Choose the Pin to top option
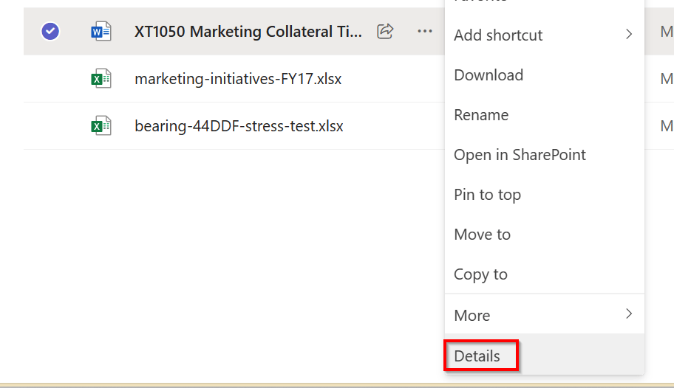This screenshot has height=388, width=674. [487, 194]
